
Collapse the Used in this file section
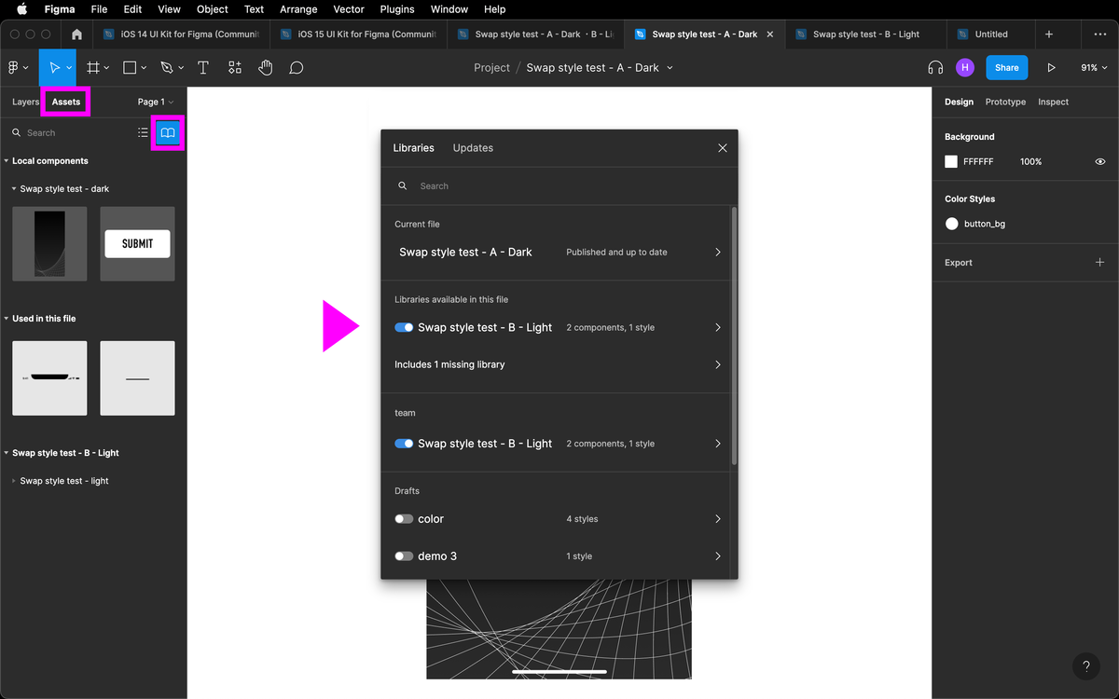7,319
